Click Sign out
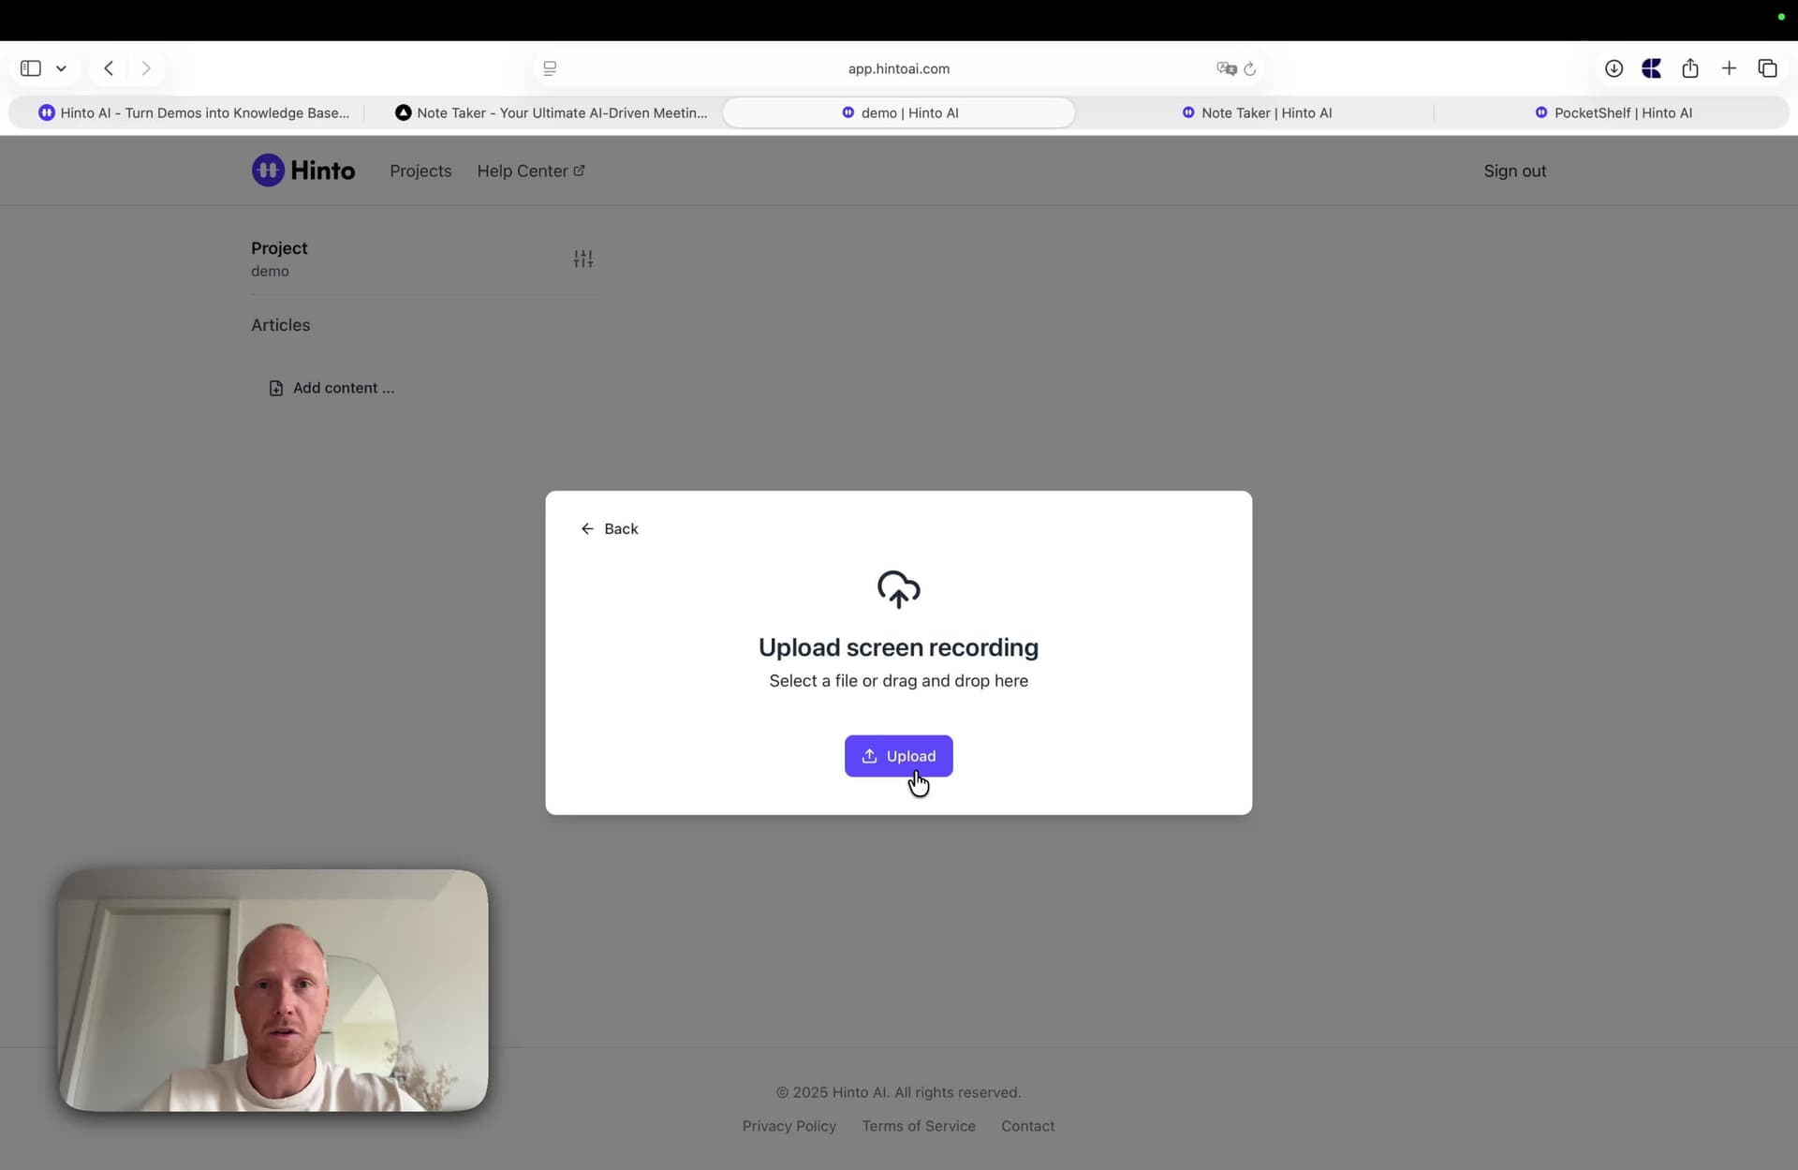 [1514, 170]
